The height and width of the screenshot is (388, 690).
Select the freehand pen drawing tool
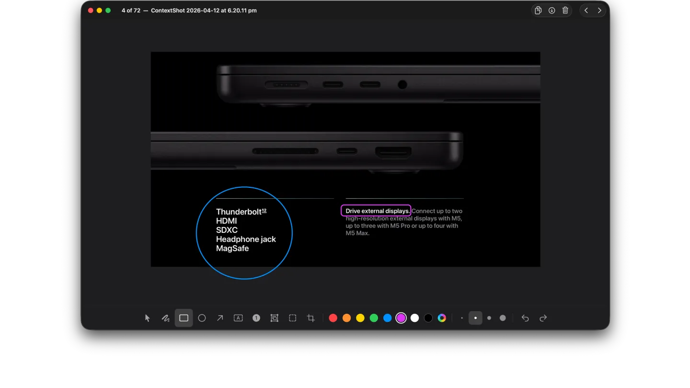coord(165,318)
